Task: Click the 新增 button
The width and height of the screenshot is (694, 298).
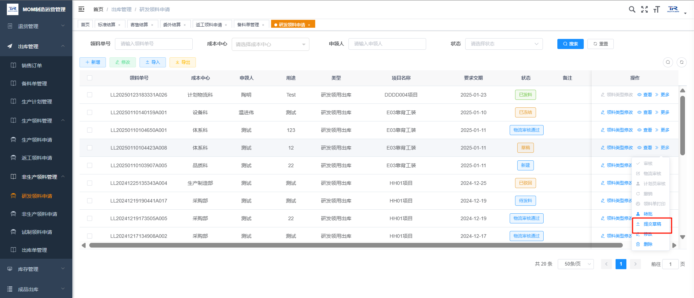Action: click(x=93, y=62)
